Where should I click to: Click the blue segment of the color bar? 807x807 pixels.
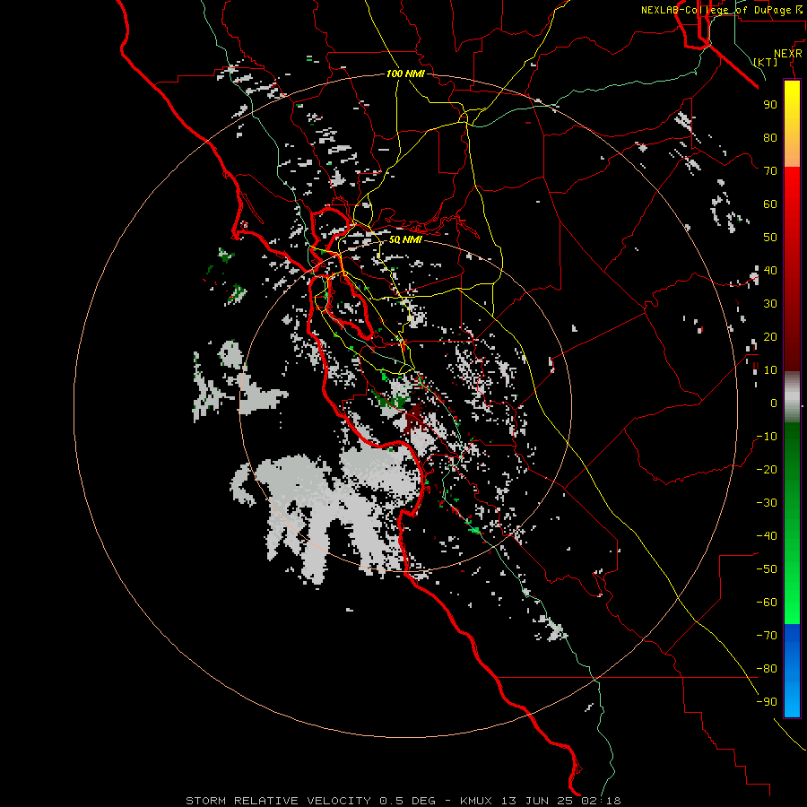(x=792, y=670)
